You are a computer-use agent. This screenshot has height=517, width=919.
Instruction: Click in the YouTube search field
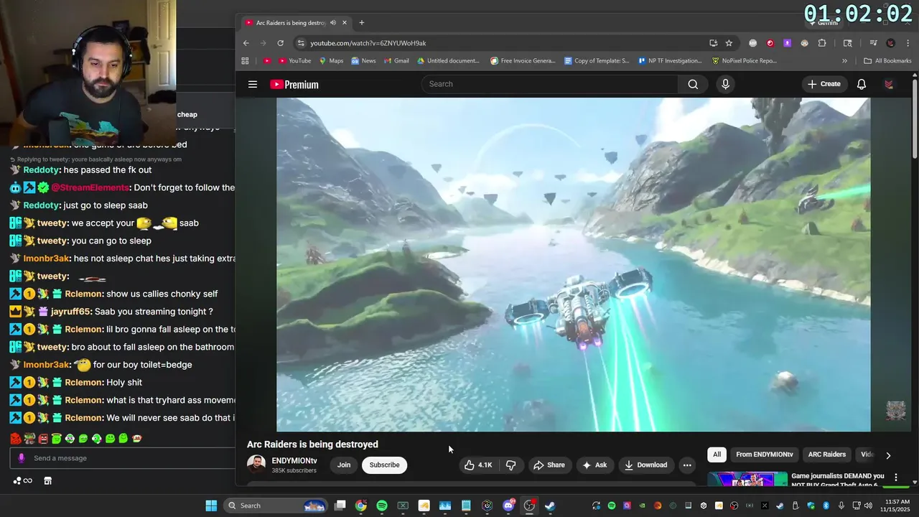[x=549, y=84]
